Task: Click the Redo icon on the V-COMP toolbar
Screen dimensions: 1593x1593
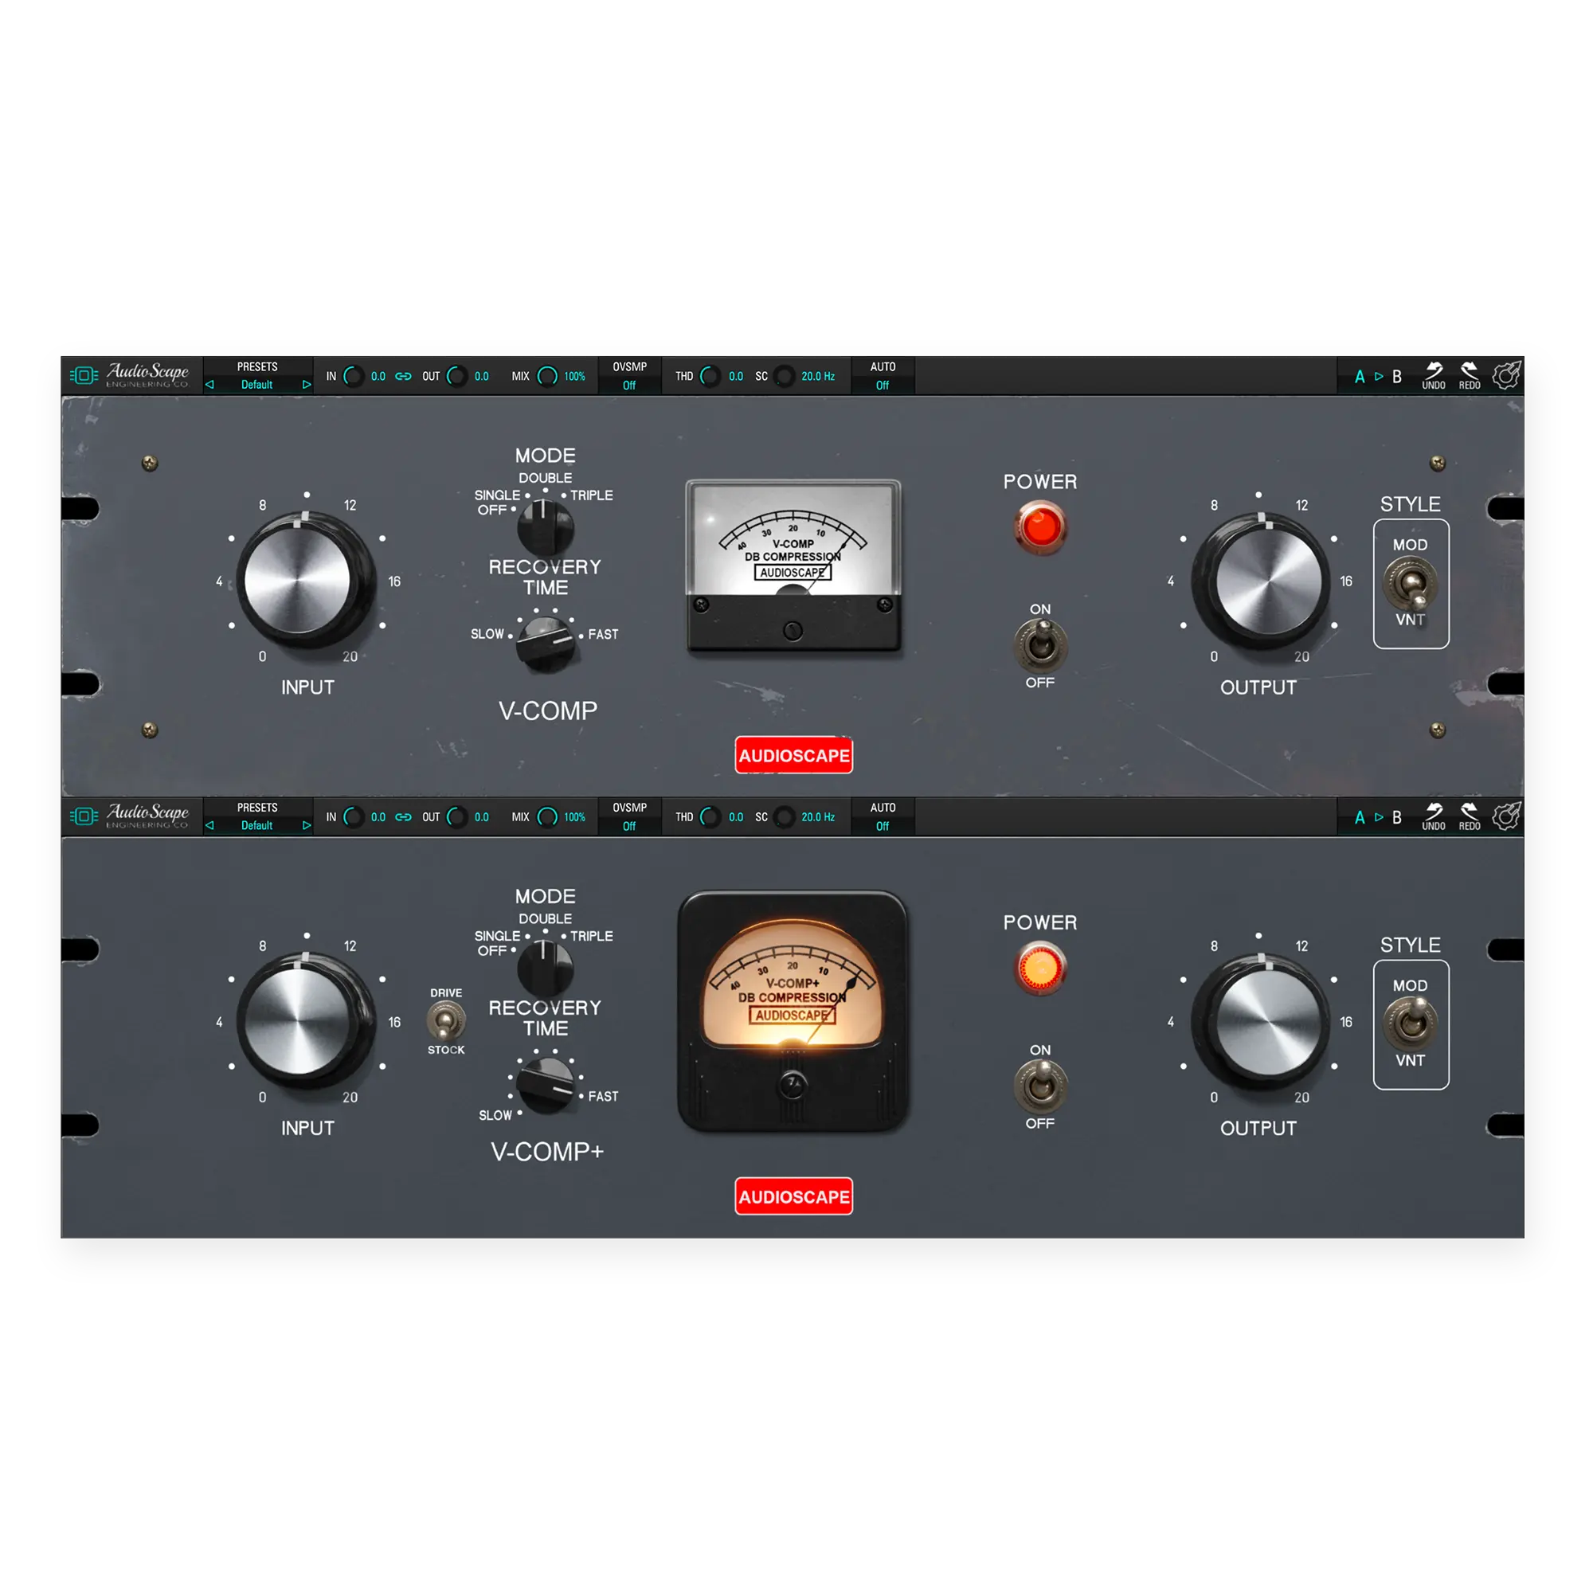Action: coord(1472,375)
